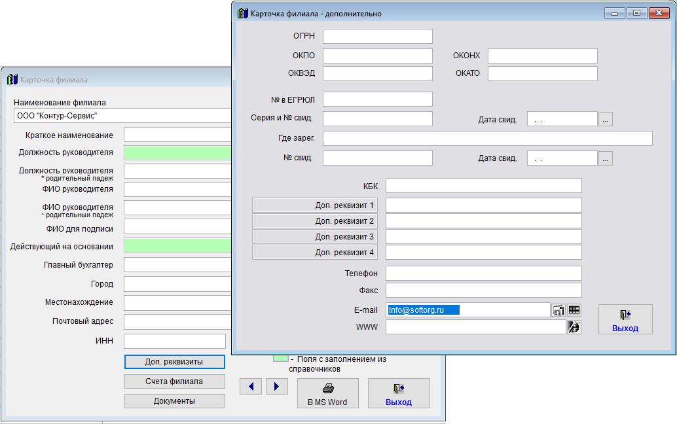Click the WWW input field
The height and width of the screenshot is (424, 677).
[x=476, y=327]
